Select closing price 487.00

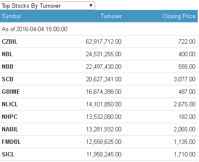point(187,92)
